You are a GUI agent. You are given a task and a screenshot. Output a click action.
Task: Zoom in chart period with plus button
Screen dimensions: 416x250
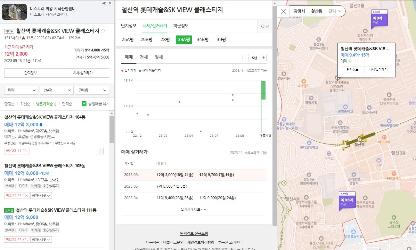(263, 58)
